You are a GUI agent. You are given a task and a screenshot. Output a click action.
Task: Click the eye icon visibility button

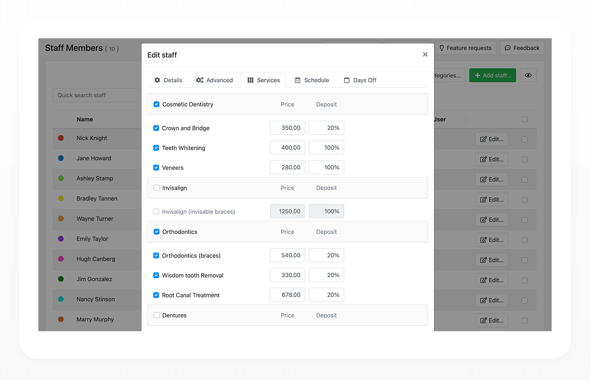tap(528, 75)
